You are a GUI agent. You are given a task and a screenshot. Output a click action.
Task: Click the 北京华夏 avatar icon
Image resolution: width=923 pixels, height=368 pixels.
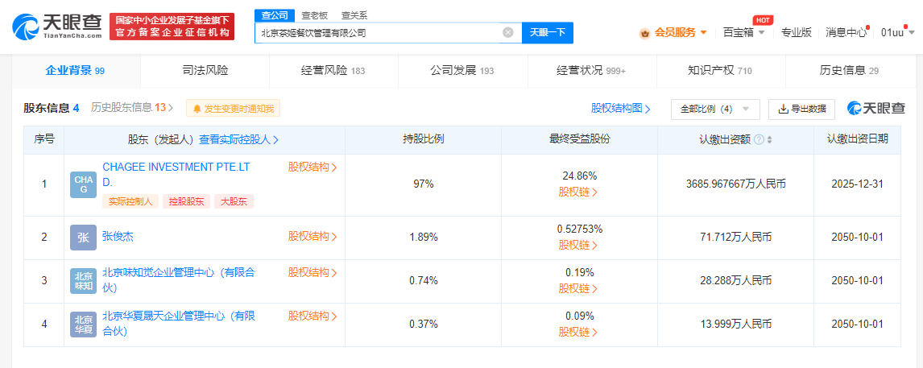point(83,325)
